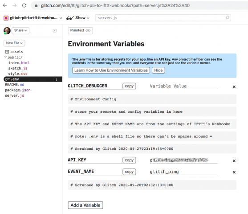248x214 pixels.
Task: Delete the EVENT_NAME variable with its X
Action: [x=234, y=172]
